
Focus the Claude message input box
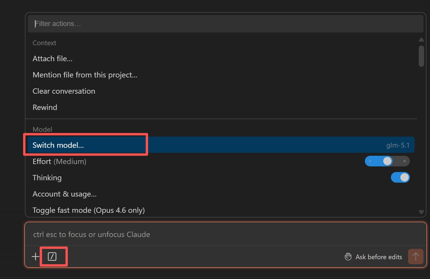tap(226, 235)
